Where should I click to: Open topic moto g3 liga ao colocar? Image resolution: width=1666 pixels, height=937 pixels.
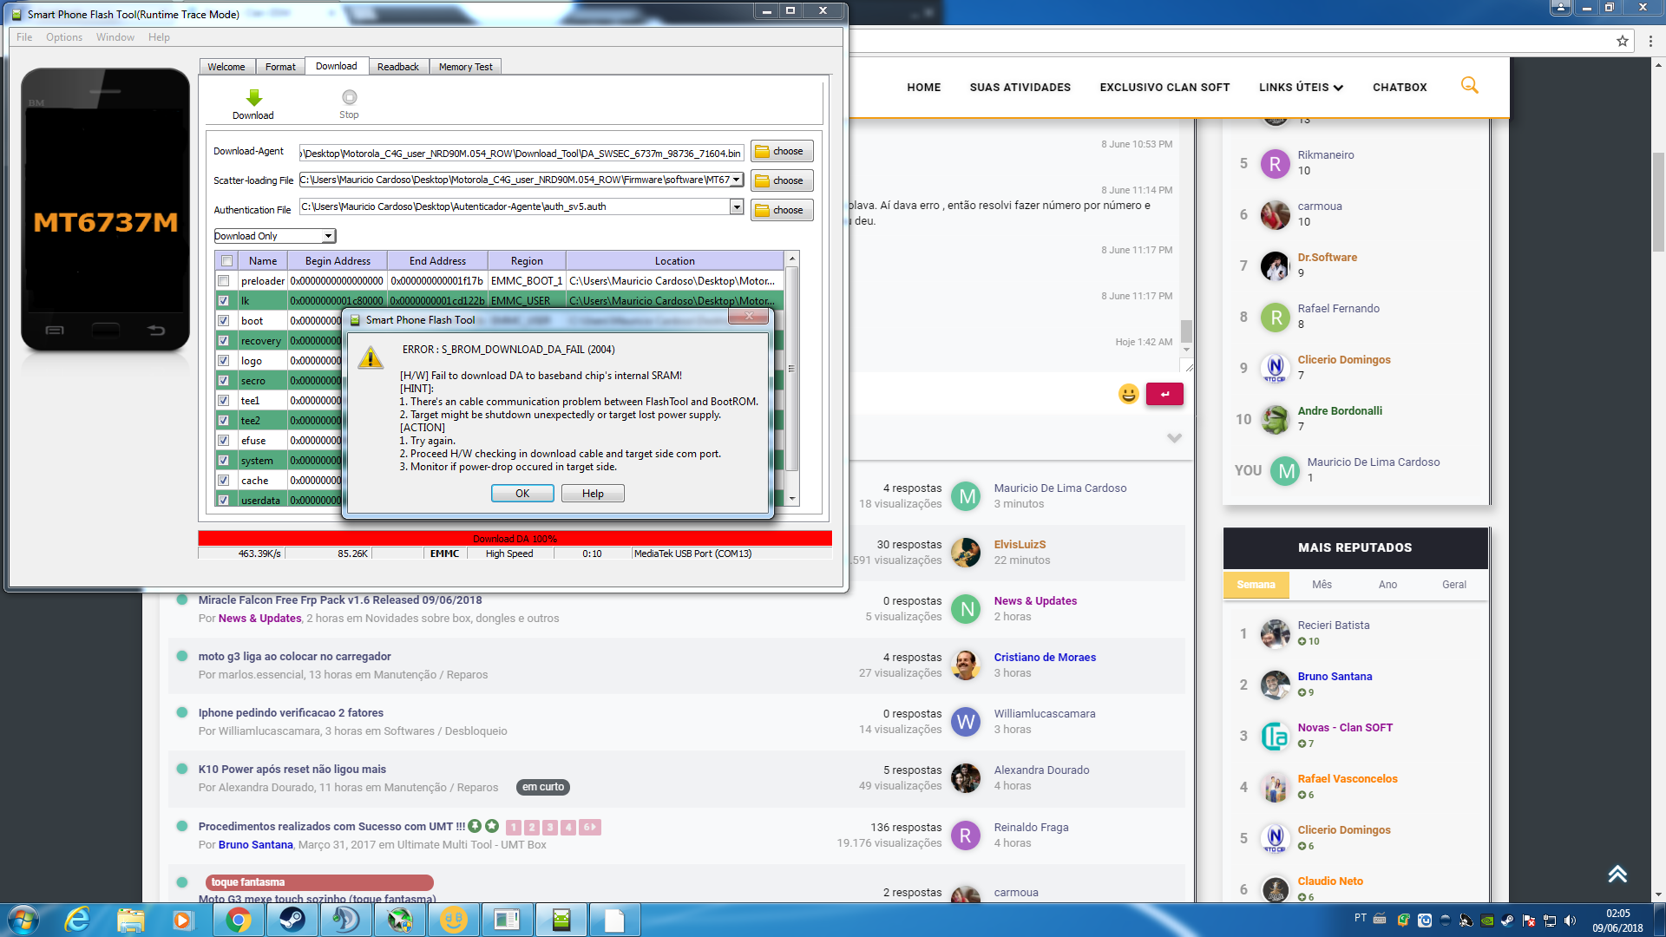(294, 657)
